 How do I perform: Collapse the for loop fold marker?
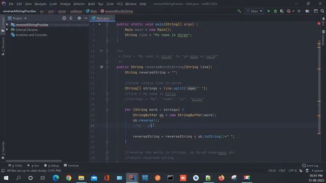coord(107,110)
